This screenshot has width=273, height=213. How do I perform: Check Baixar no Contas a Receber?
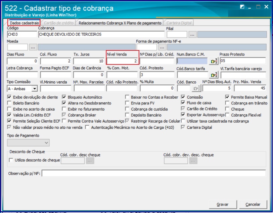tap(127, 97)
